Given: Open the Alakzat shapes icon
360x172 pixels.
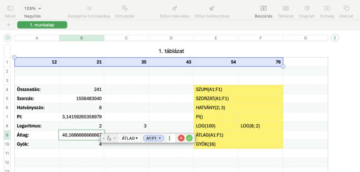Looking at the screenshot, I should pyautogui.click(x=346, y=8).
